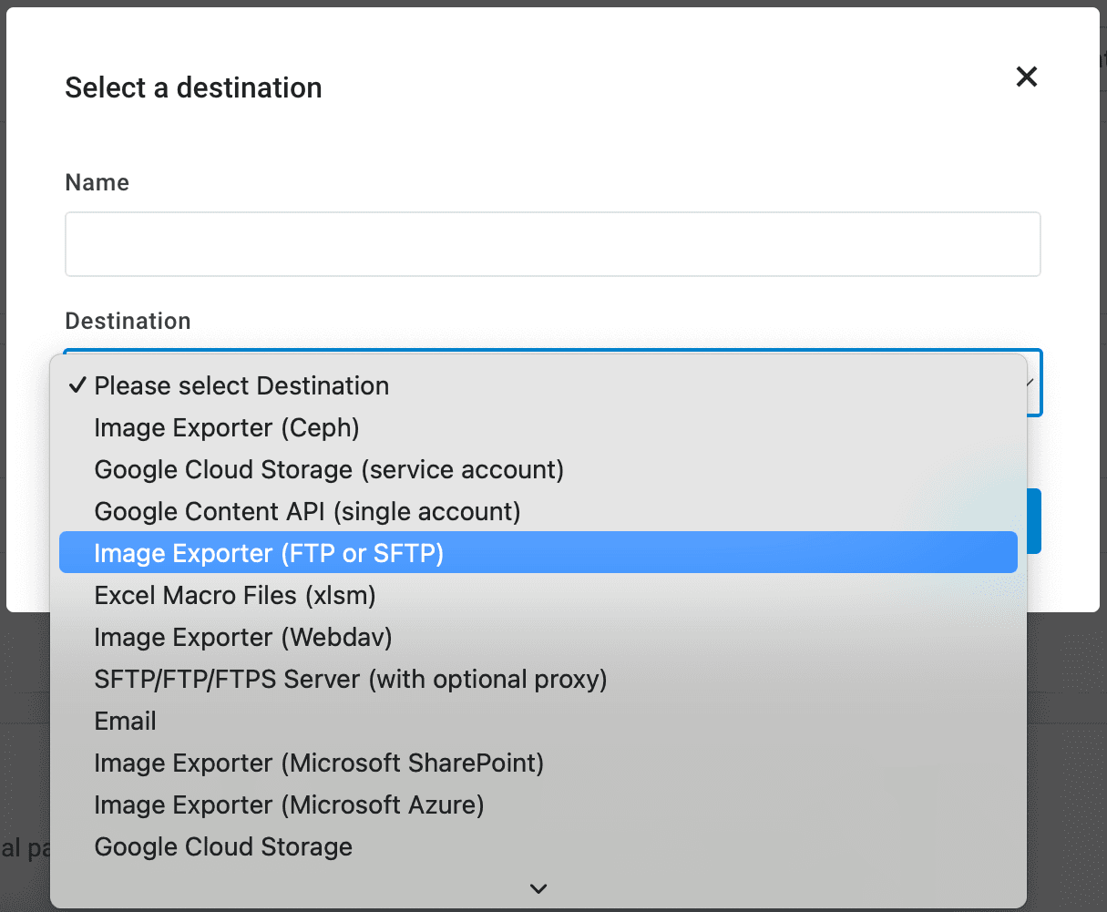Select the Email destination option

point(126,722)
